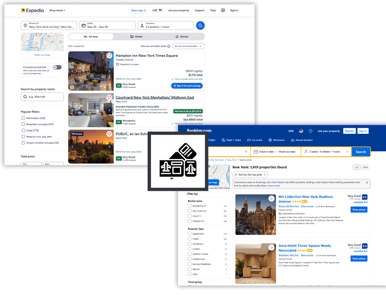This screenshot has height=295, width=386.
Task: Open the calendar dates icon on Booking.com search
Action: (x=255, y=151)
